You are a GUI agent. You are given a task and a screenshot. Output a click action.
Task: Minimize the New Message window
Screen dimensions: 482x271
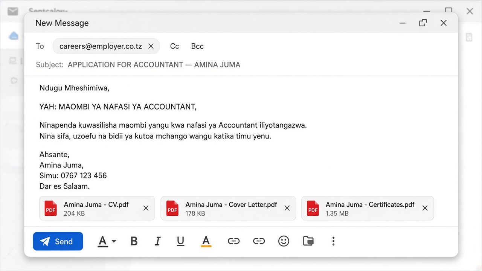(x=403, y=23)
